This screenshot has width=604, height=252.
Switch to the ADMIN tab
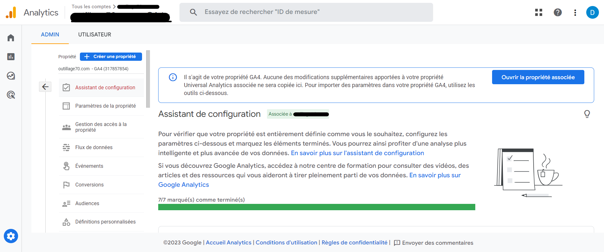50,35
